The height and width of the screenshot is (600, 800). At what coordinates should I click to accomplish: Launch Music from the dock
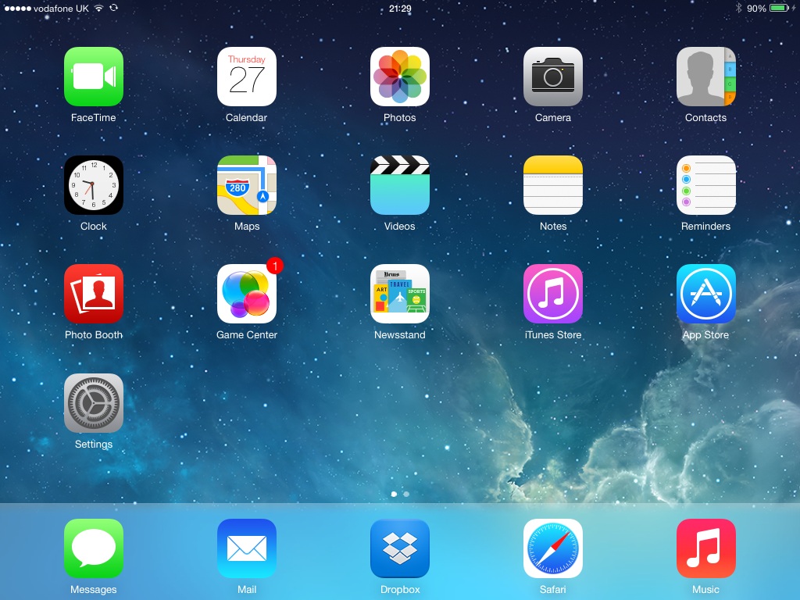coord(705,548)
